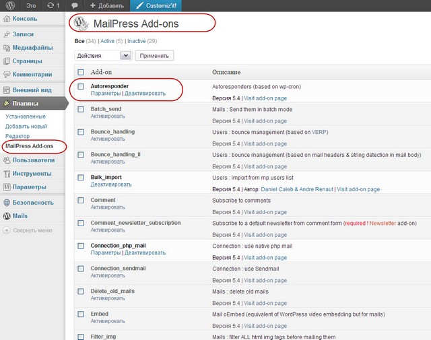Click the Пользователи users icon in sidebar
This screenshot has height=340, width=431.
pyautogui.click(x=7, y=160)
